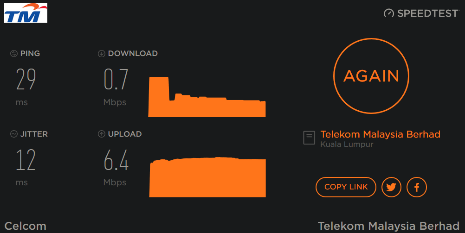The height and width of the screenshot is (233, 465).
Task: Share the result on Facebook
Action: tap(416, 187)
